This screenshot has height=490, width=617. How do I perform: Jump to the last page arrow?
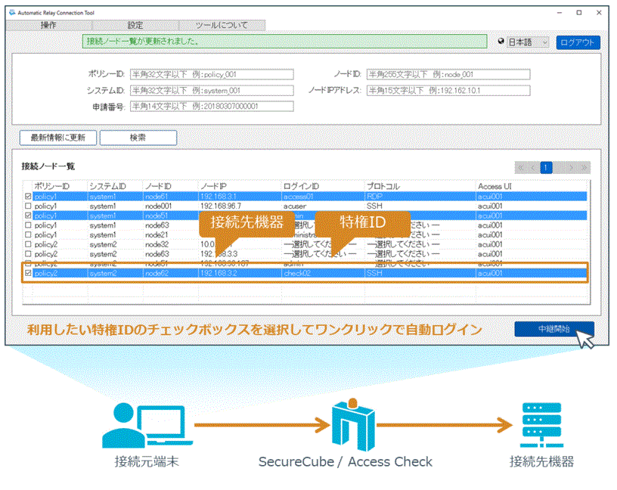(583, 167)
